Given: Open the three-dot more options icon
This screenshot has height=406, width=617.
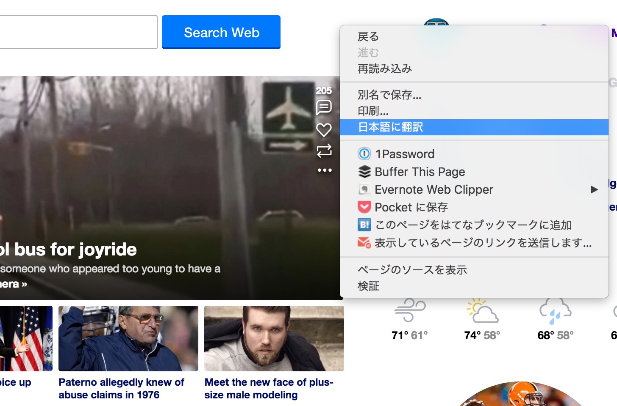Looking at the screenshot, I should pyautogui.click(x=325, y=170).
